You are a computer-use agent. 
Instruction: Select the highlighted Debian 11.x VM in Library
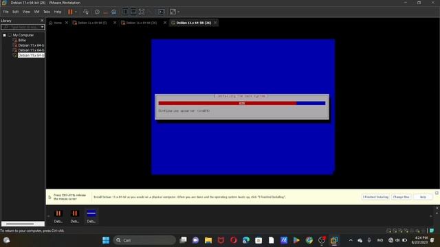coord(31,56)
